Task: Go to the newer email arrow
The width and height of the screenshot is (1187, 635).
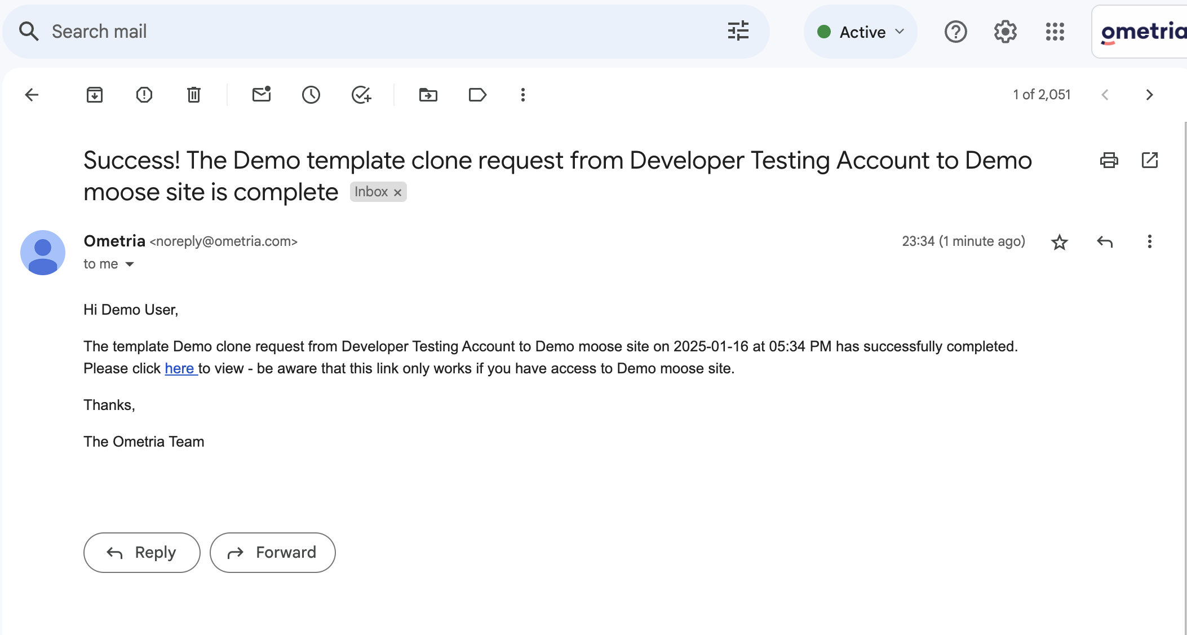Action: tap(1105, 95)
